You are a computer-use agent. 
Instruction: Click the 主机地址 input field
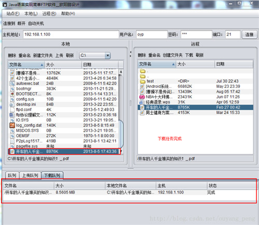(71, 35)
